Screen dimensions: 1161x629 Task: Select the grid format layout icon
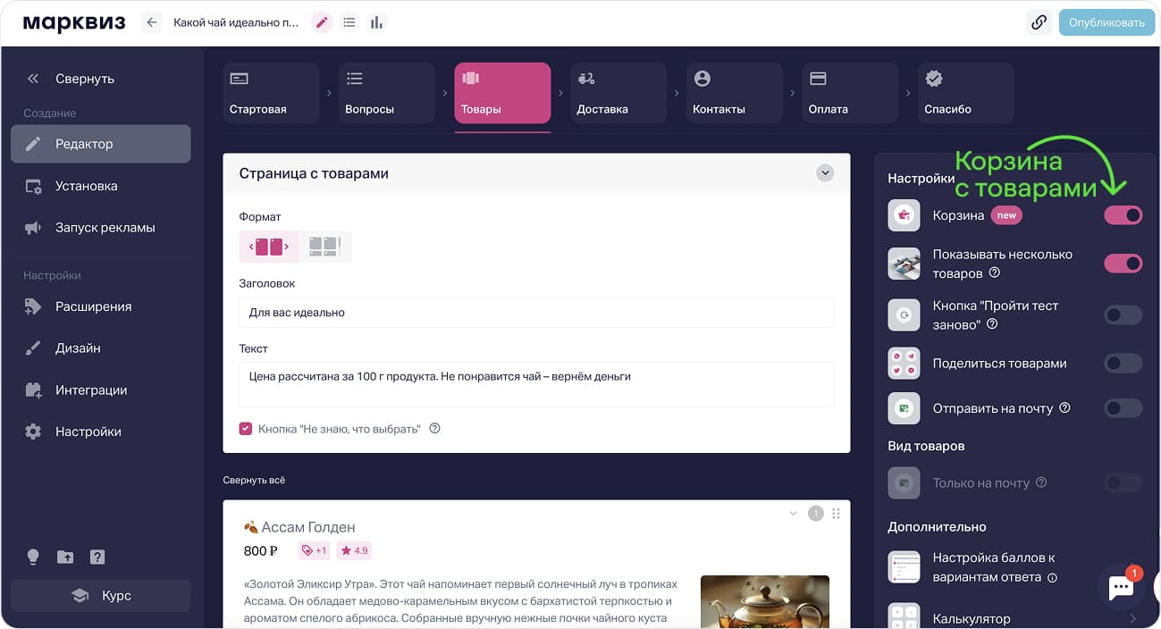point(324,247)
